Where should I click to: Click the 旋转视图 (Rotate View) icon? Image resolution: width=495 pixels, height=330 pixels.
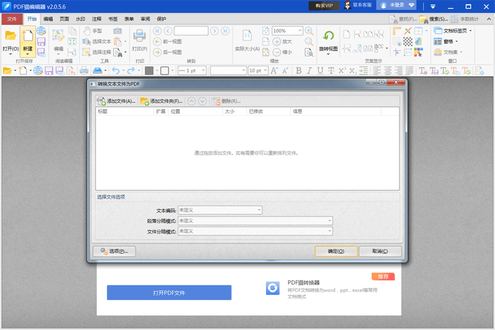click(x=329, y=37)
